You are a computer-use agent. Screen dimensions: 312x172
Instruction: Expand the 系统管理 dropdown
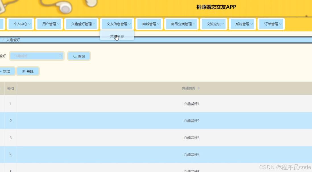(243, 24)
